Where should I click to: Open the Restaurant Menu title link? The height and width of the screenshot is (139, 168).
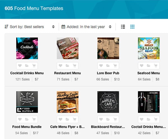(x=67, y=73)
